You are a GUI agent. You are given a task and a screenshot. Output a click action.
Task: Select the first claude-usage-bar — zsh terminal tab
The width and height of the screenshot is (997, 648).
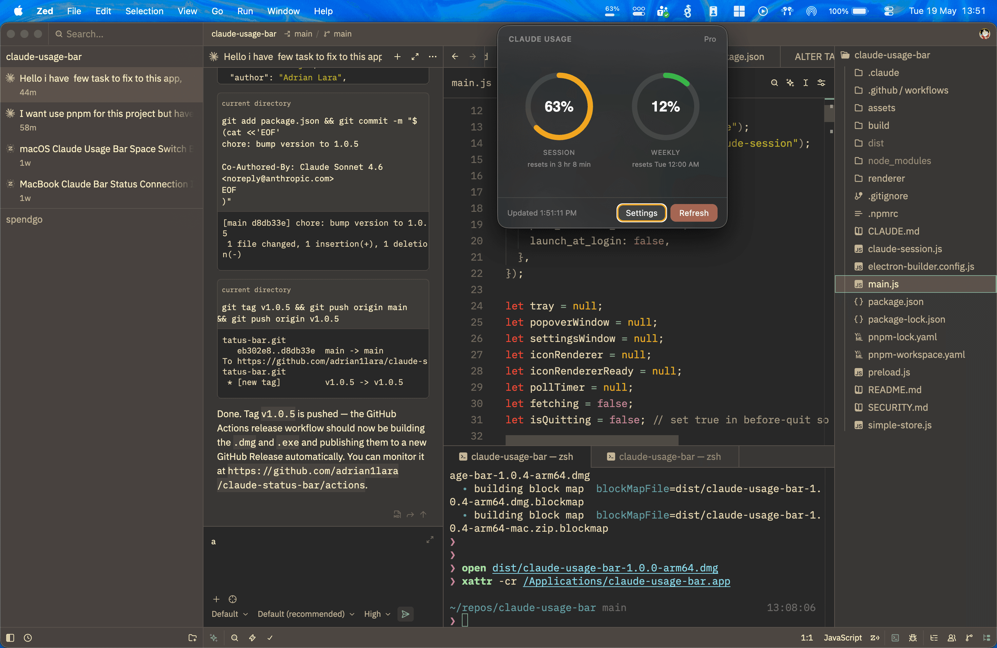click(517, 457)
